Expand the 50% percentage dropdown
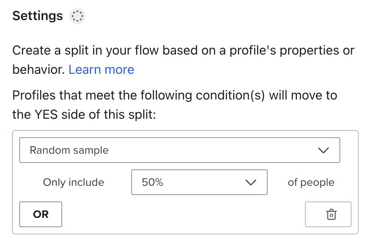This screenshot has height=244, width=374. [199, 183]
